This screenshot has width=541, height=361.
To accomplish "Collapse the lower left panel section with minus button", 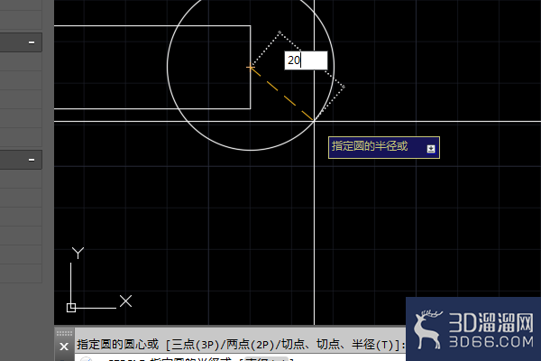I will 32,160.
